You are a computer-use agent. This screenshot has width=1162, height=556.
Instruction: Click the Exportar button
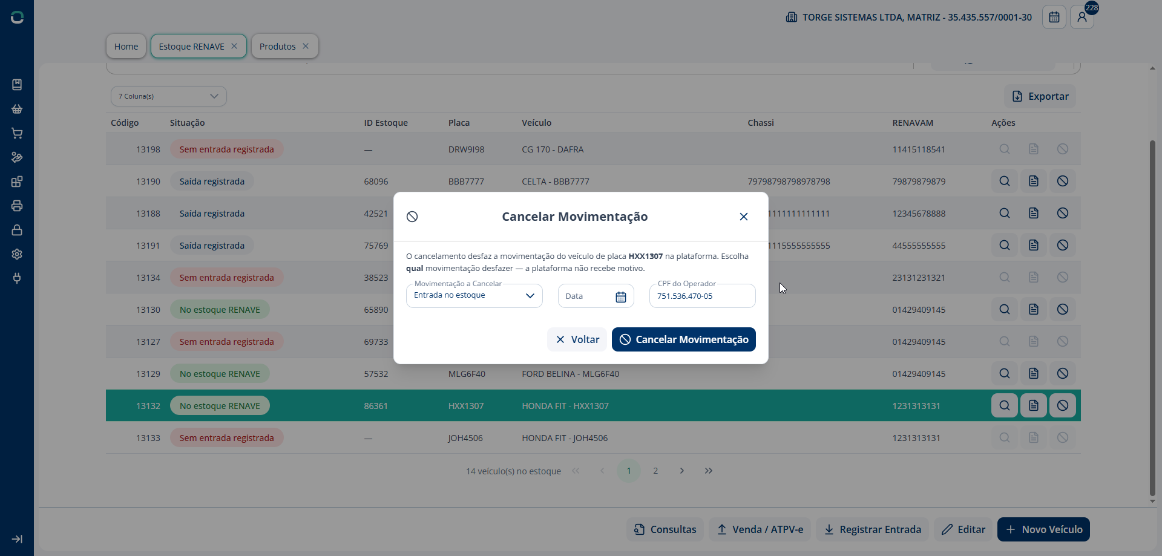[1040, 96]
